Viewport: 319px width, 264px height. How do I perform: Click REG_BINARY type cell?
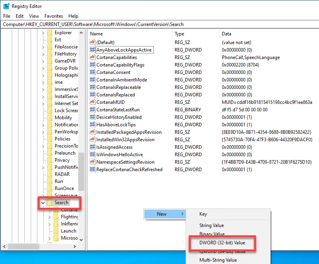(188, 109)
